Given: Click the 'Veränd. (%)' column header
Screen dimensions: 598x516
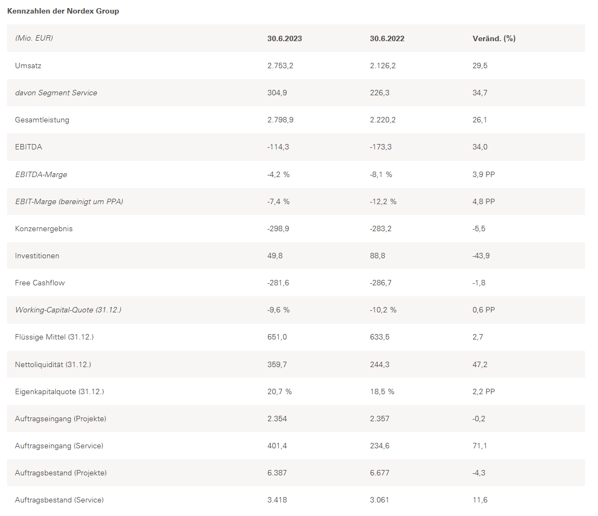Looking at the screenshot, I should (x=494, y=38).
